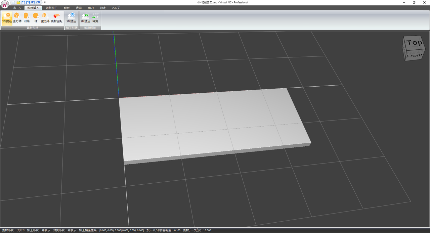Click STL読込 in the 素材形状 group
The image size is (430, 233).
[7, 18]
